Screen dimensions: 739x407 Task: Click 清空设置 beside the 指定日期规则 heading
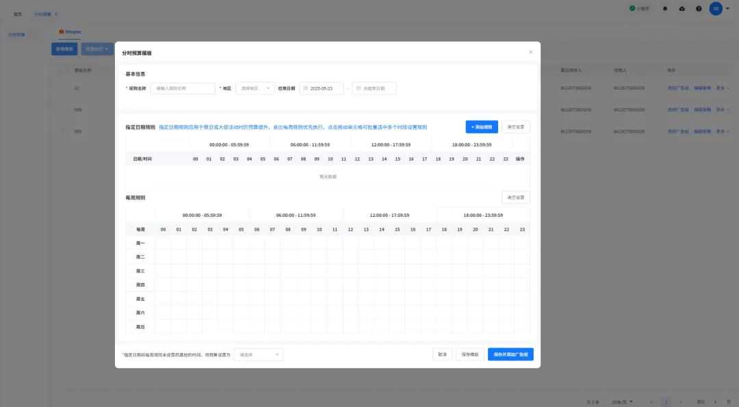coord(516,127)
